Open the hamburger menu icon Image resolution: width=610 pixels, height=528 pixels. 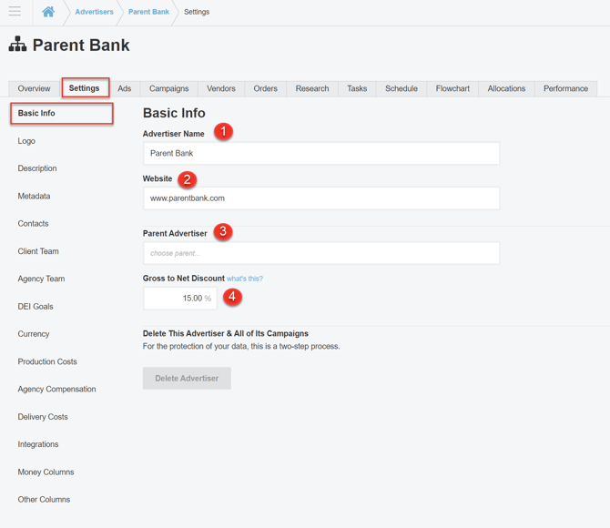(15, 11)
